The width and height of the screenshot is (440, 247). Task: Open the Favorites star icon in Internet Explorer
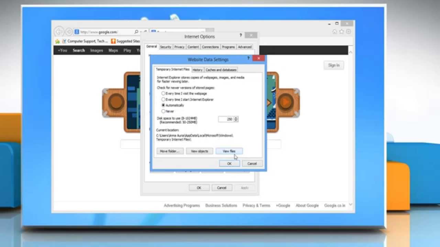(x=342, y=32)
